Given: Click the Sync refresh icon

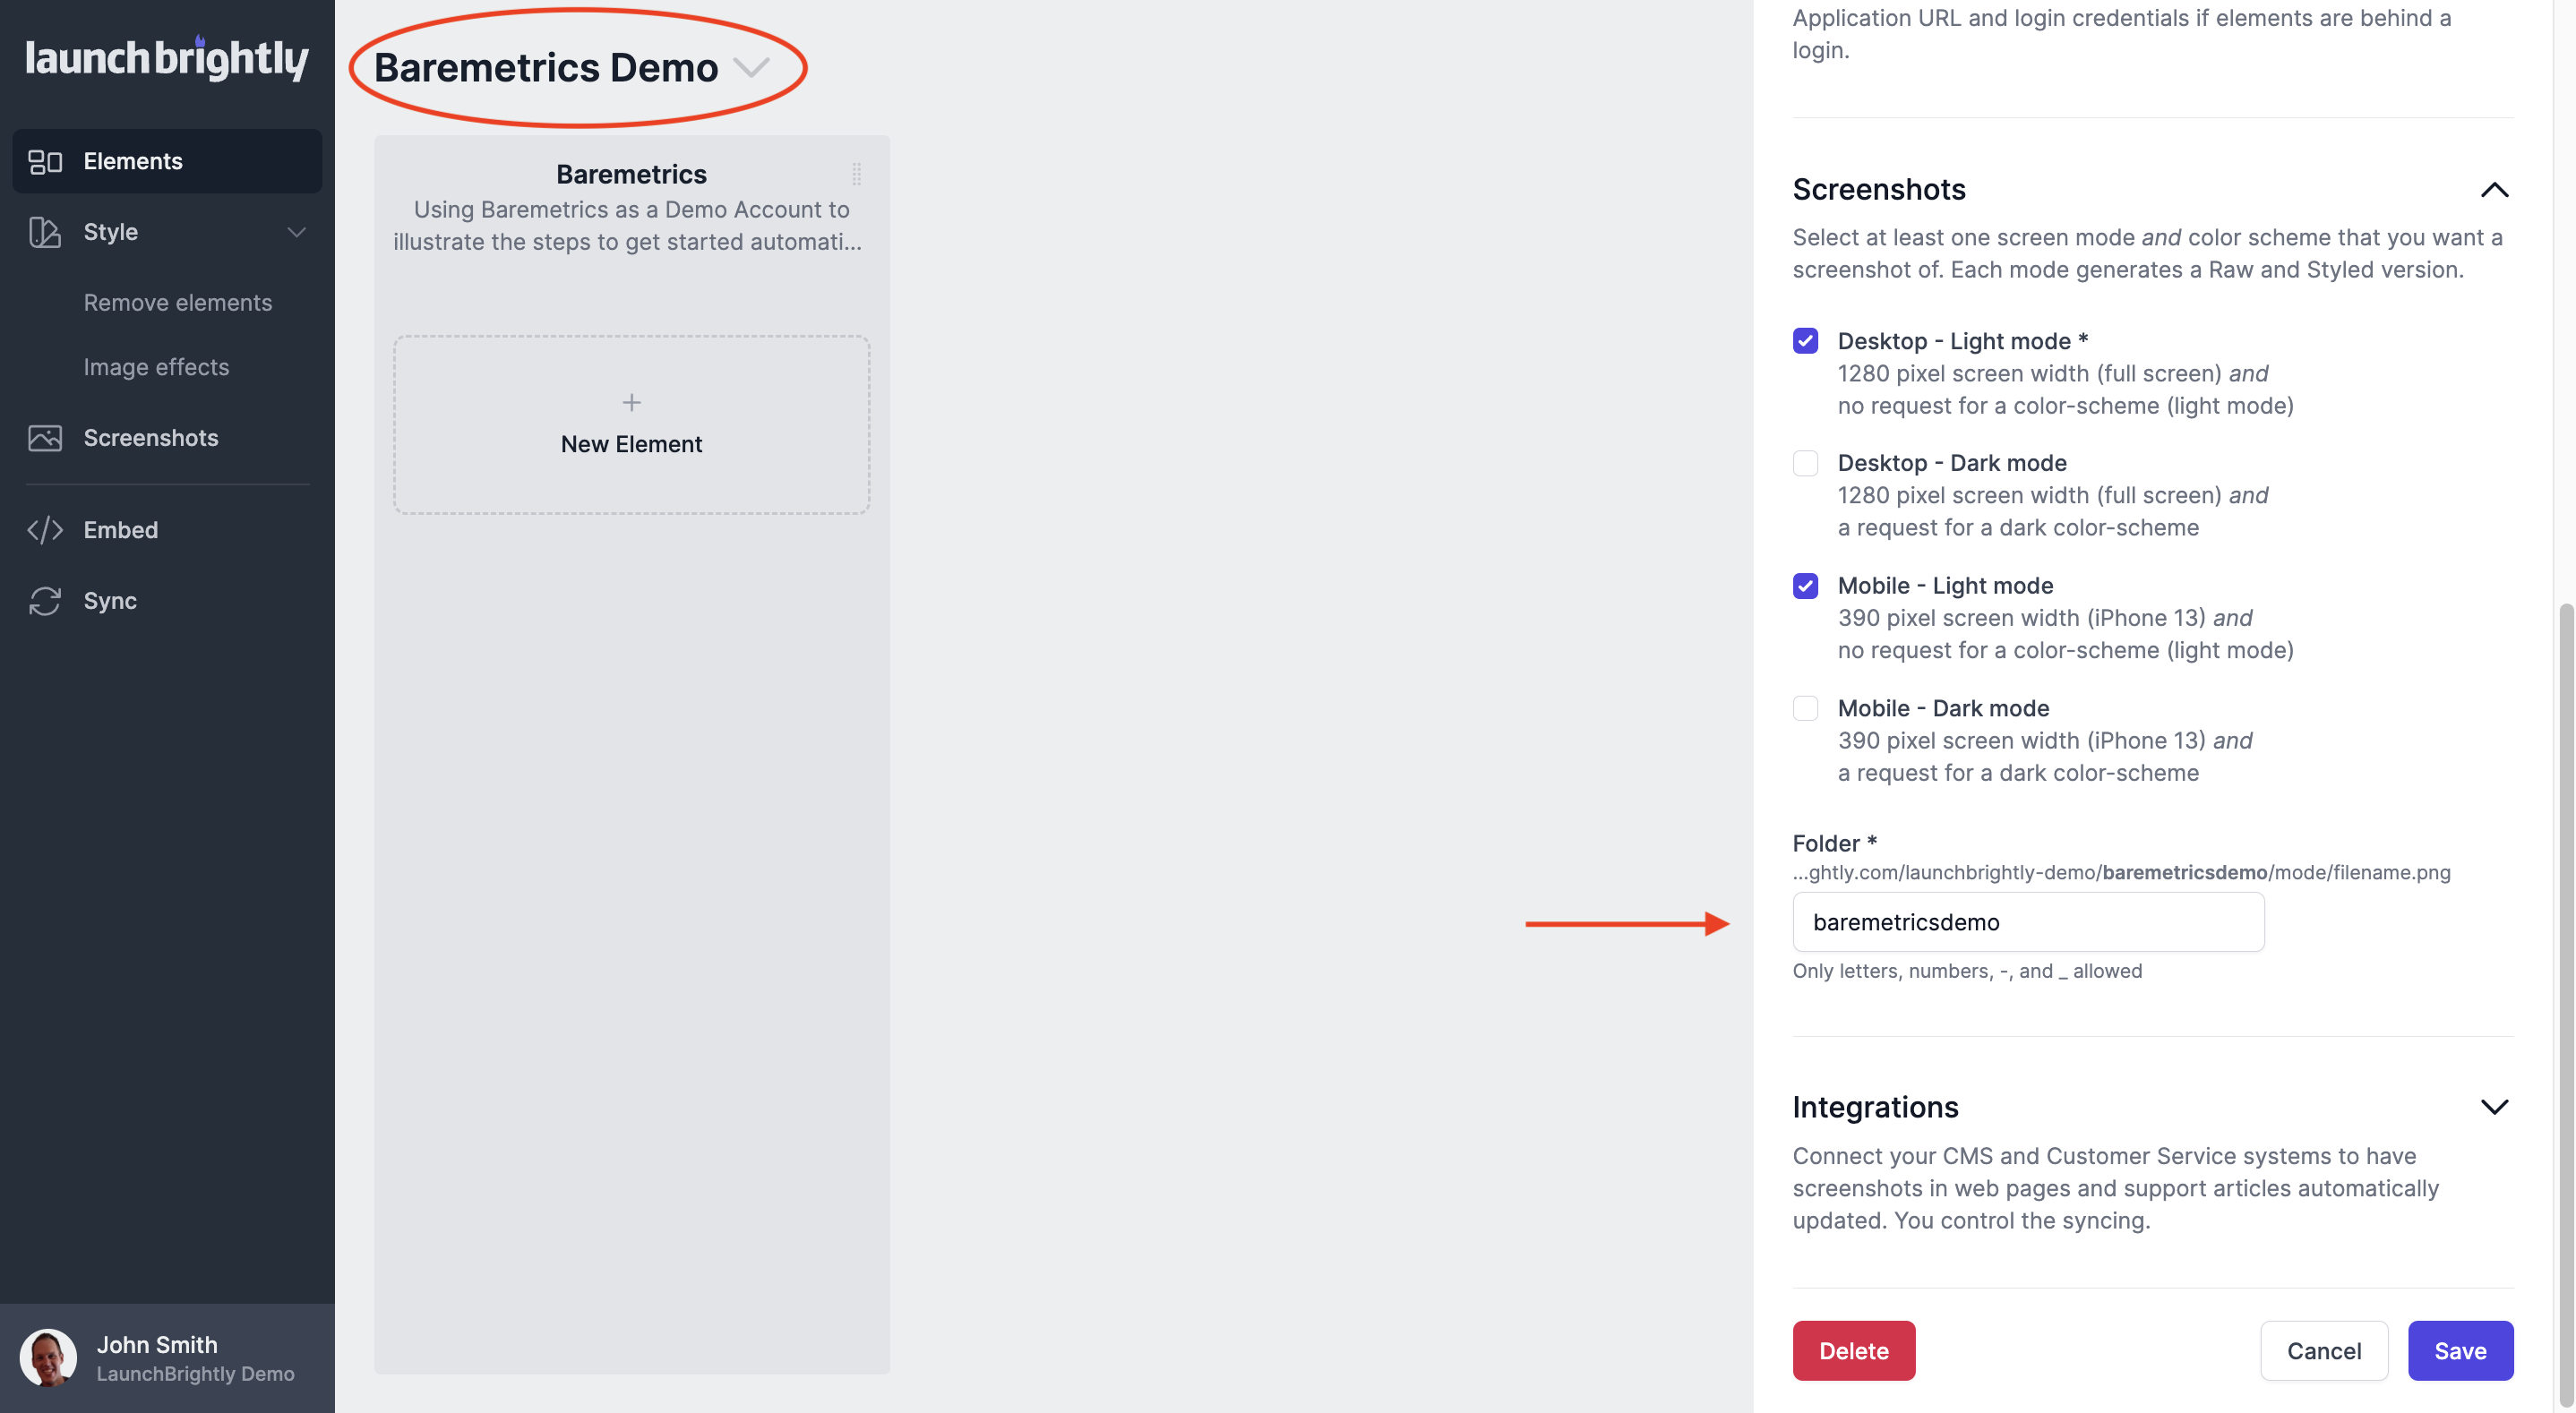Looking at the screenshot, I should point(45,601).
